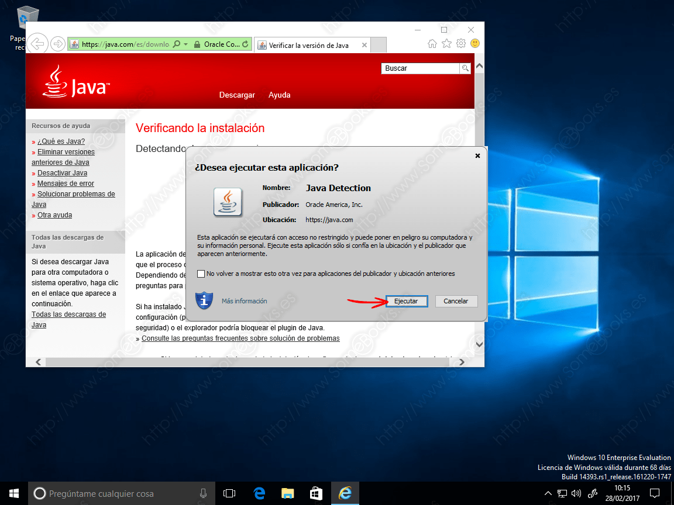Click the Cancelar button in the dialog

coord(456,301)
